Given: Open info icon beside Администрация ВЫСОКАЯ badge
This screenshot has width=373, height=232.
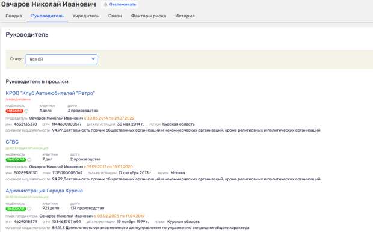Looking at the screenshot, I should 29,209.
